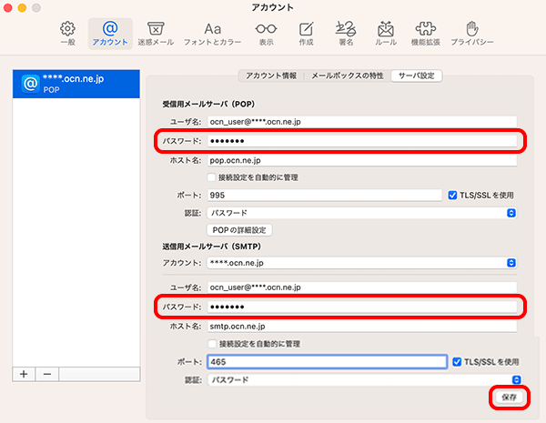Switch to Mailbox Behaviors (メールボックスの特性) tab
This screenshot has width=546, height=423.
348,76
